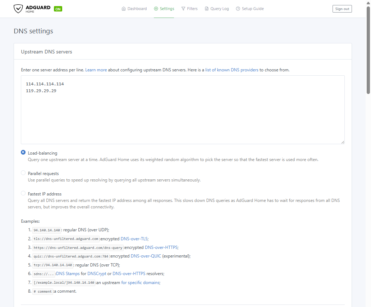Choose the Fastest IP address option
The width and height of the screenshot is (371, 307).
(23, 193)
